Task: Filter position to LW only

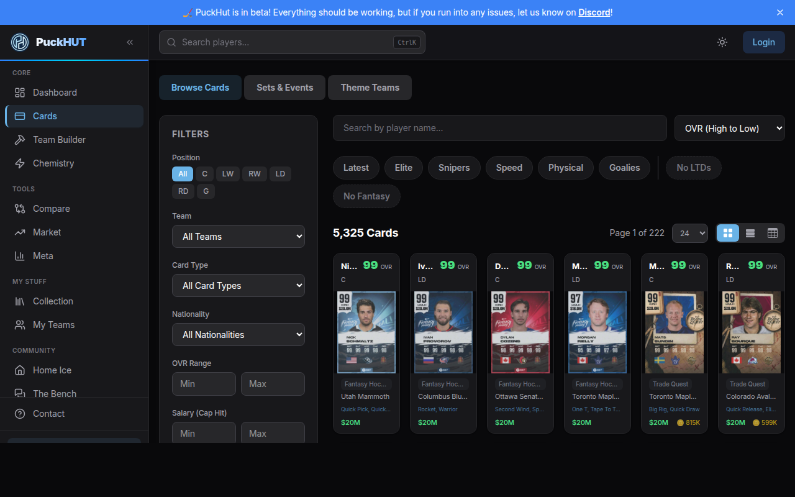Action: (x=228, y=174)
